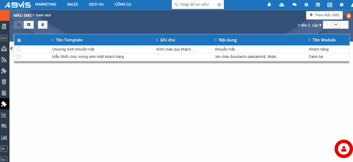Screen dimensions: 353x162
Task: Sort by the Tên Template column
Action: point(69,40)
